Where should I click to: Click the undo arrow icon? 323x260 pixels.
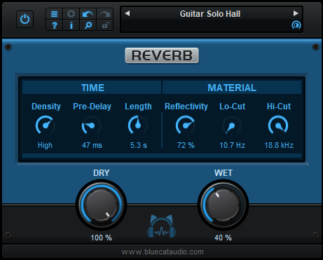88,14
